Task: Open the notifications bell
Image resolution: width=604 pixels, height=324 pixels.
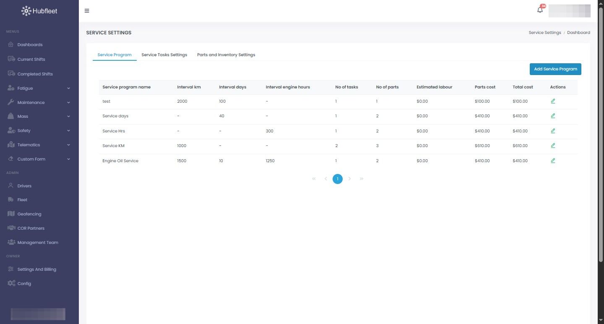Action: pos(540,10)
